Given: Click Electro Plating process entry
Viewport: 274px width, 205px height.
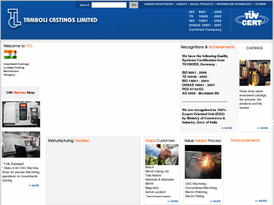Looking at the screenshot, I should click(x=195, y=196).
